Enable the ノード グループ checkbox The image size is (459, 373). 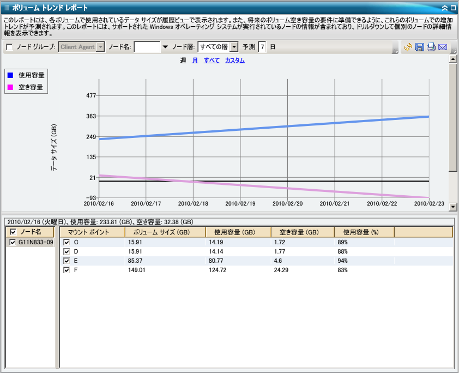pos(9,47)
